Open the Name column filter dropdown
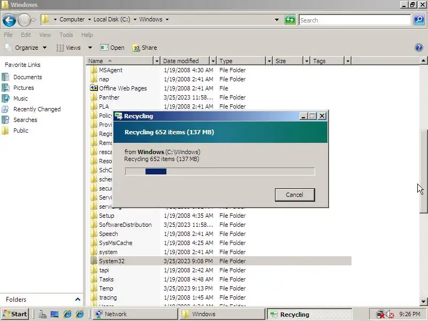This screenshot has height=321, width=428. 157,61
